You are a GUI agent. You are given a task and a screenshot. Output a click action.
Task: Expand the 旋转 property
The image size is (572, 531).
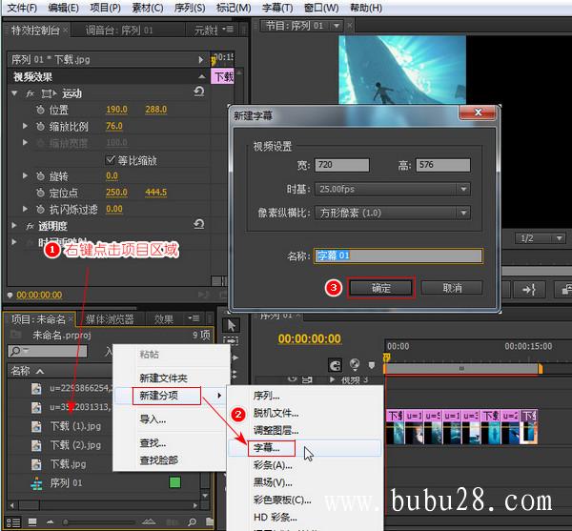25,175
